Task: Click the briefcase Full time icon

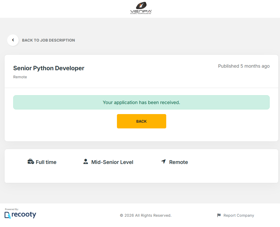Action: (31, 162)
